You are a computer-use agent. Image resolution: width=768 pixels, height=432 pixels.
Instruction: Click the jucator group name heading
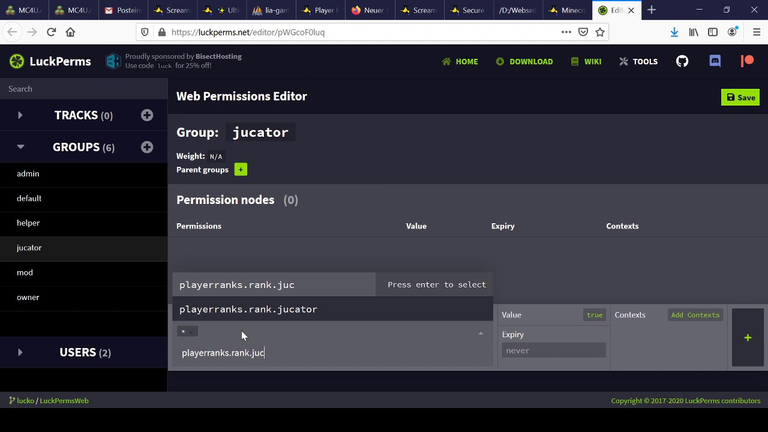pos(260,133)
